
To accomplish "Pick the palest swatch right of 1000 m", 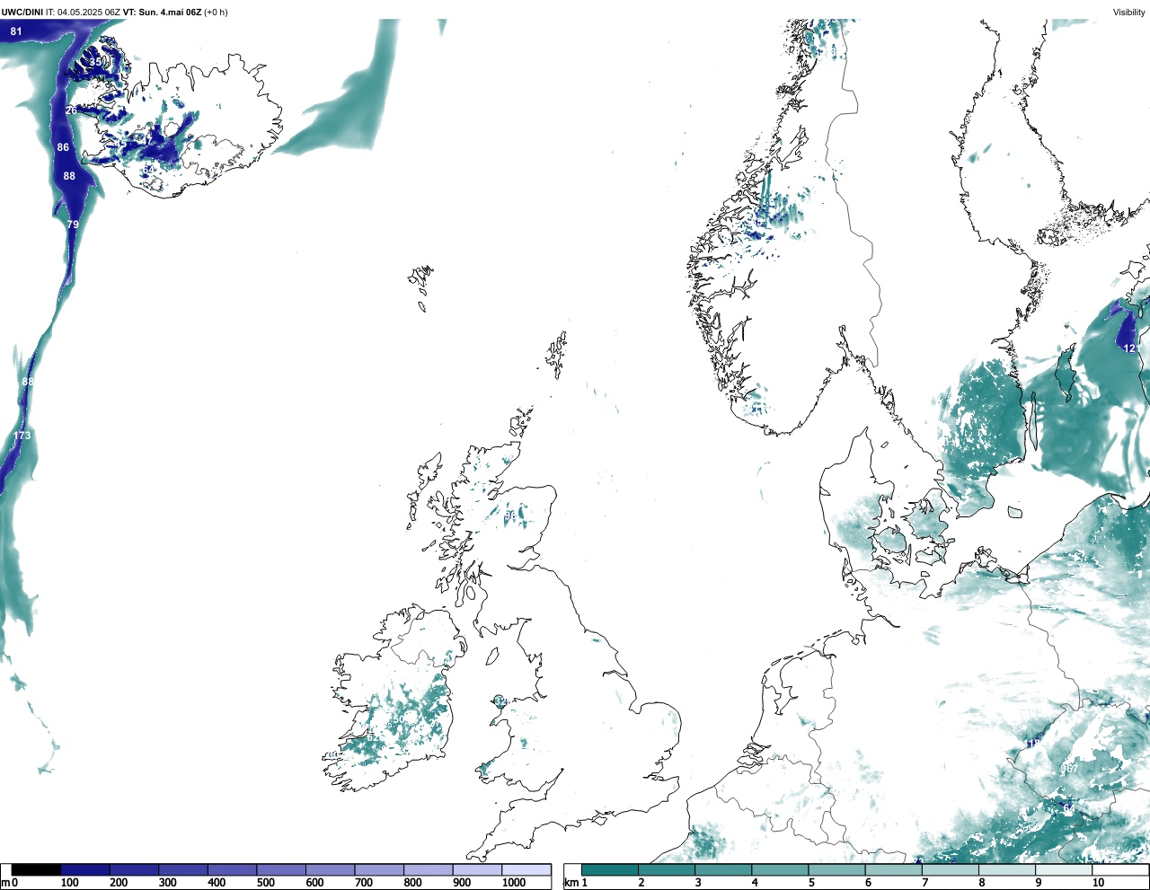I will (x=526, y=869).
